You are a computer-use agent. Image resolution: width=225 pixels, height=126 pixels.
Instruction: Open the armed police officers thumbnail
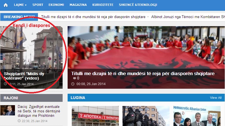[x=146, y=116]
